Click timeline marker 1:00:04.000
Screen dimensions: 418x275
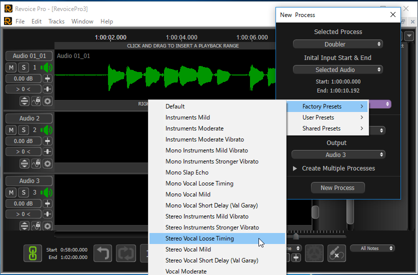click(x=181, y=37)
